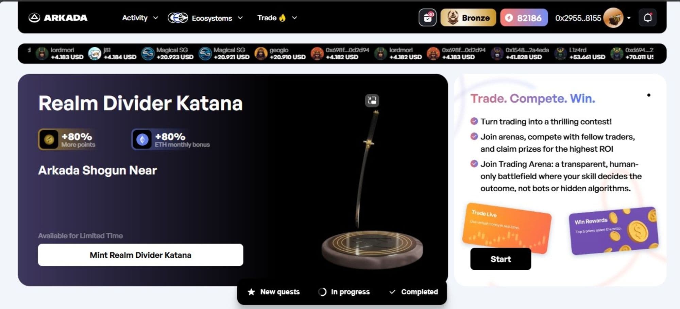Viewport: 680px width, 309px height.
Task: Click the Bronze rank badge
Action: coord(468,18)
